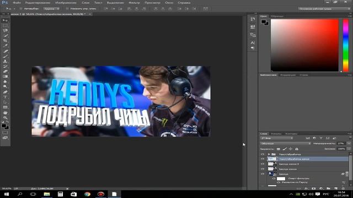Open the blend mode dropdown
The image size is (353, 198).
286,143
